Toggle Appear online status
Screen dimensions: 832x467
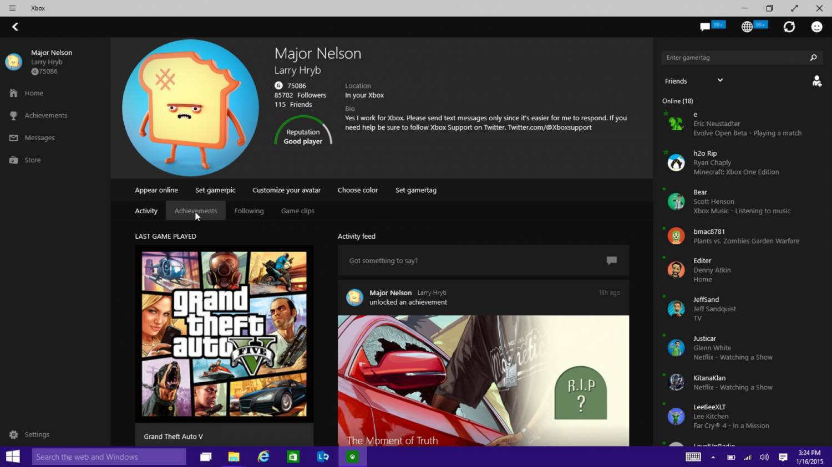156,190
